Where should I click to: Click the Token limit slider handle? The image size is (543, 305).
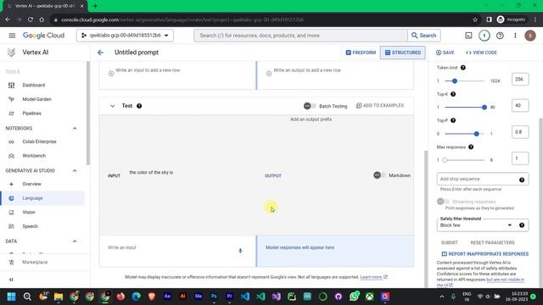(455, 81)
